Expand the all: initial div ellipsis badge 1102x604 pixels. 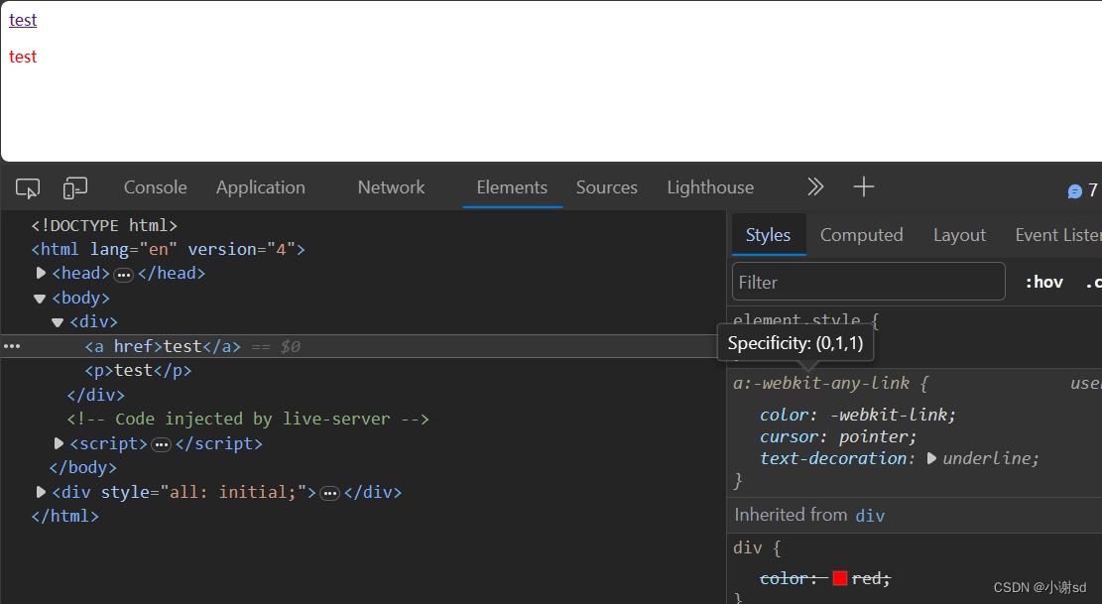coord(329,493)
